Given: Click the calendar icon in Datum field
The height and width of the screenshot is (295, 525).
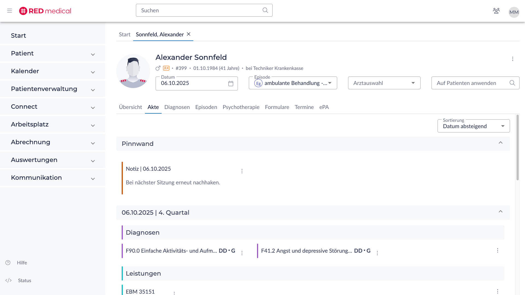Looking at the screenshot, I should point(231,83).
